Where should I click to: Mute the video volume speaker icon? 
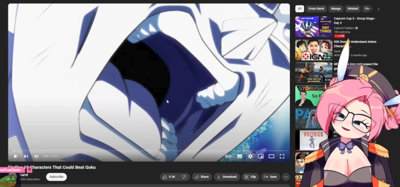point(36,156)
